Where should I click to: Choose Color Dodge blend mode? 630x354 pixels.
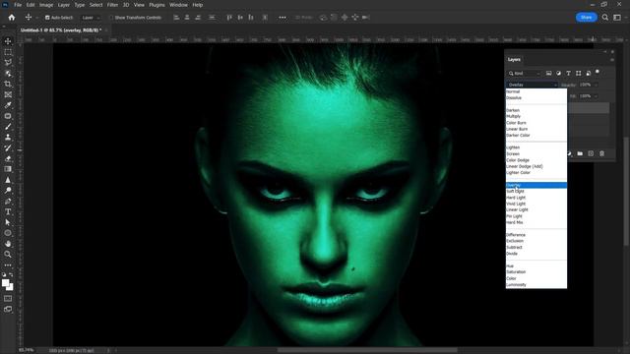(535, 160)
